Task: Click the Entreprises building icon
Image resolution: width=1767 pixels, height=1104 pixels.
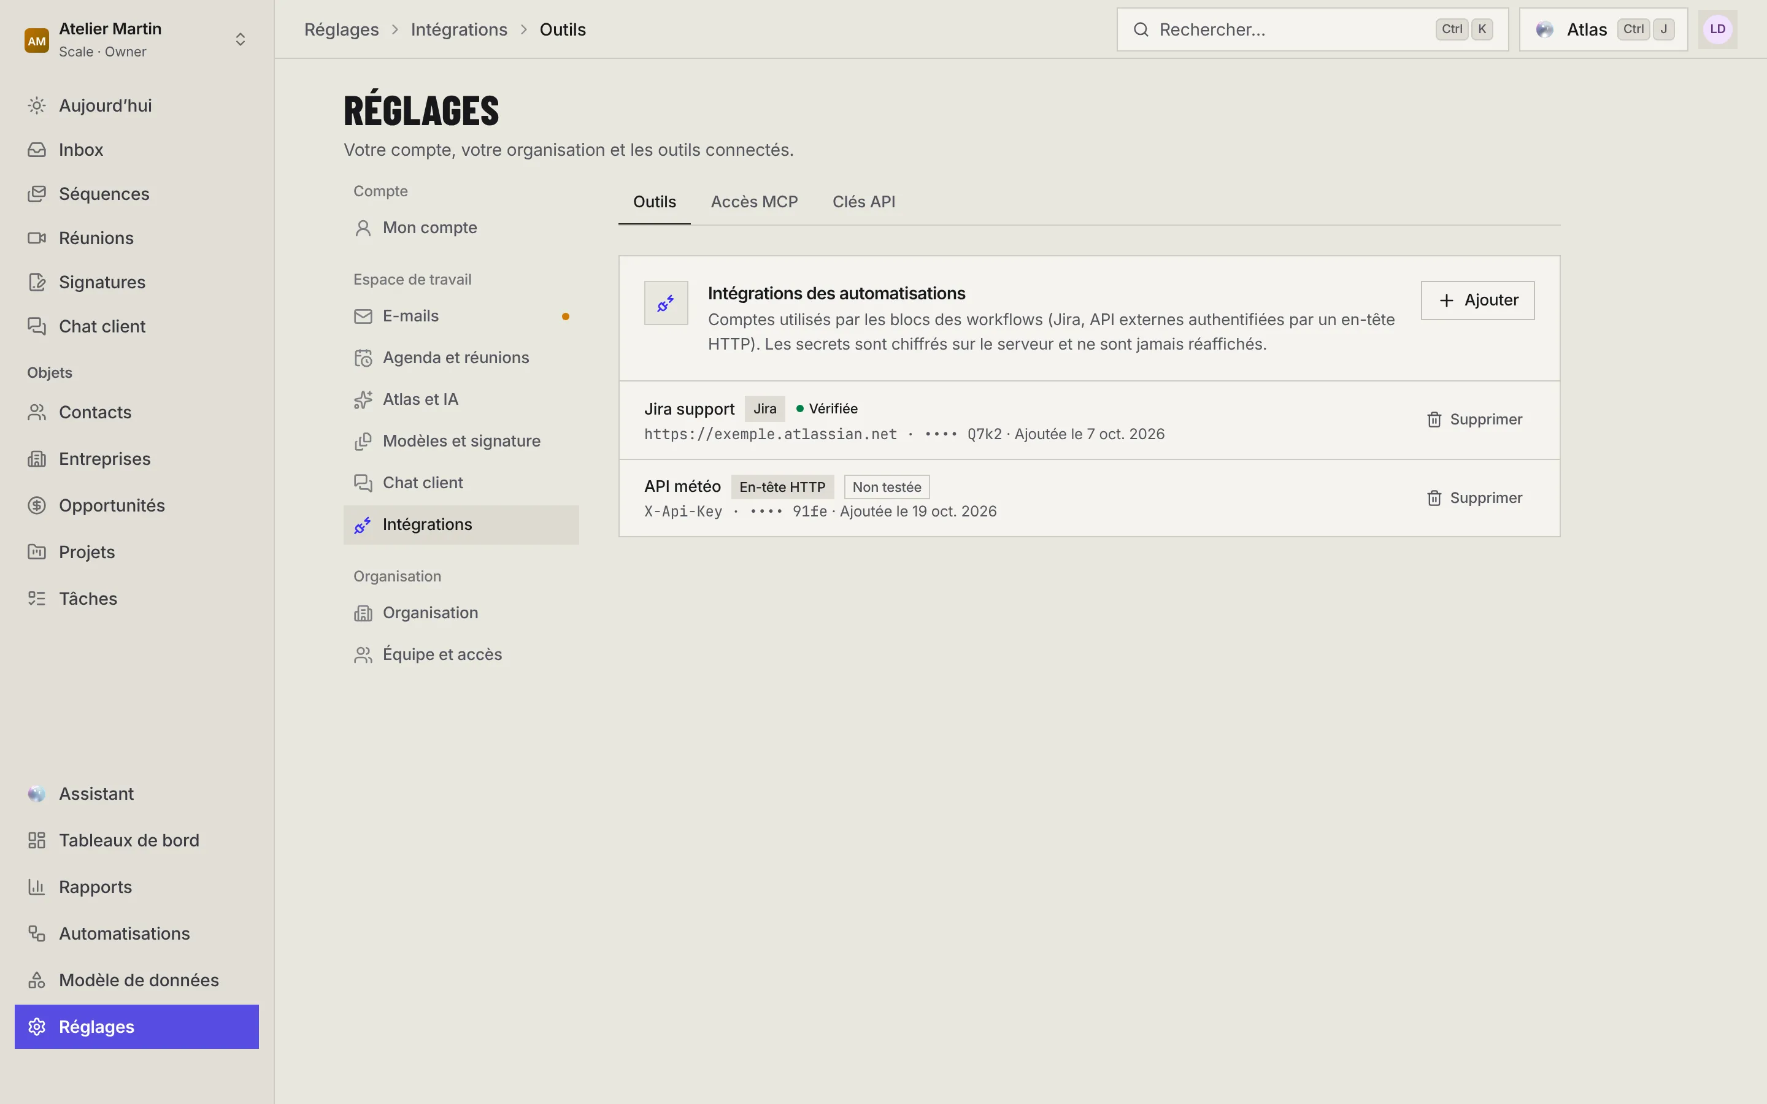Action: click(x=37, y=459)
